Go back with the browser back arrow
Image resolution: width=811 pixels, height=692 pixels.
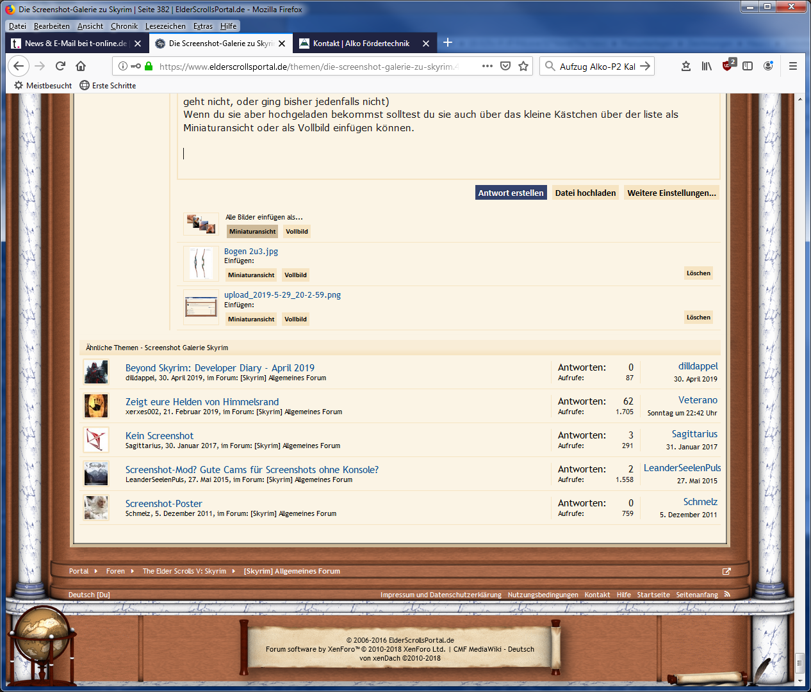pyautogui.click(x=19, y=66)
